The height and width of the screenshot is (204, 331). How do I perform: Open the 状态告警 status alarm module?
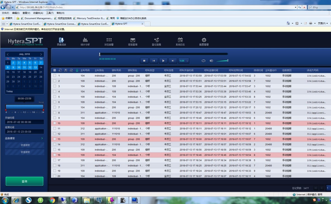[x=109, y=42]
